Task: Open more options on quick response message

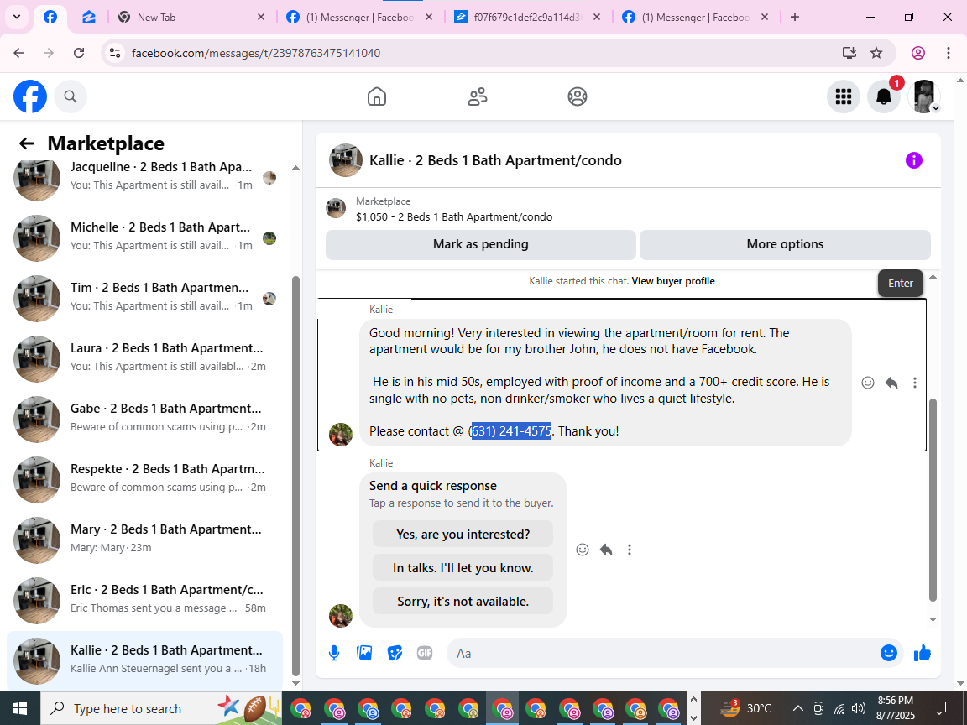Action: pyautogui.click(x=629, y=550)
